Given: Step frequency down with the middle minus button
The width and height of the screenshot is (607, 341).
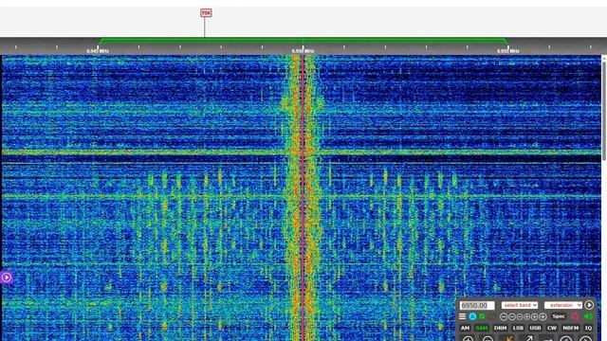Looking at the screenshot, I should pos(512,316).
